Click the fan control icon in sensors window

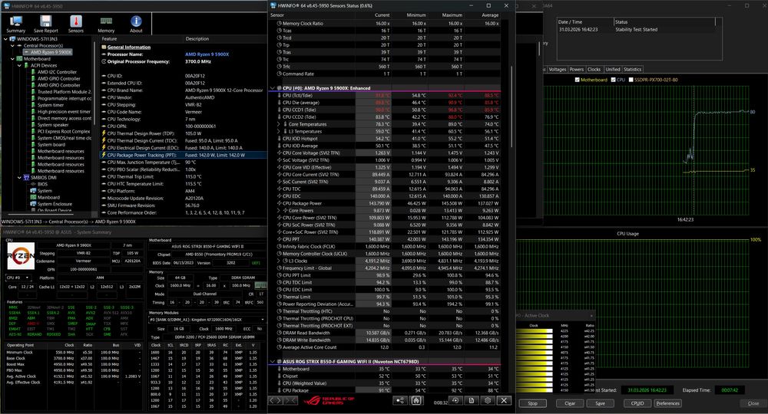416,400
